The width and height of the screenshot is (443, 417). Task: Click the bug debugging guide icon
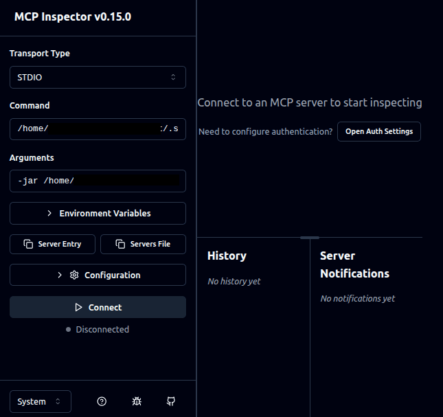pos(137,401)
